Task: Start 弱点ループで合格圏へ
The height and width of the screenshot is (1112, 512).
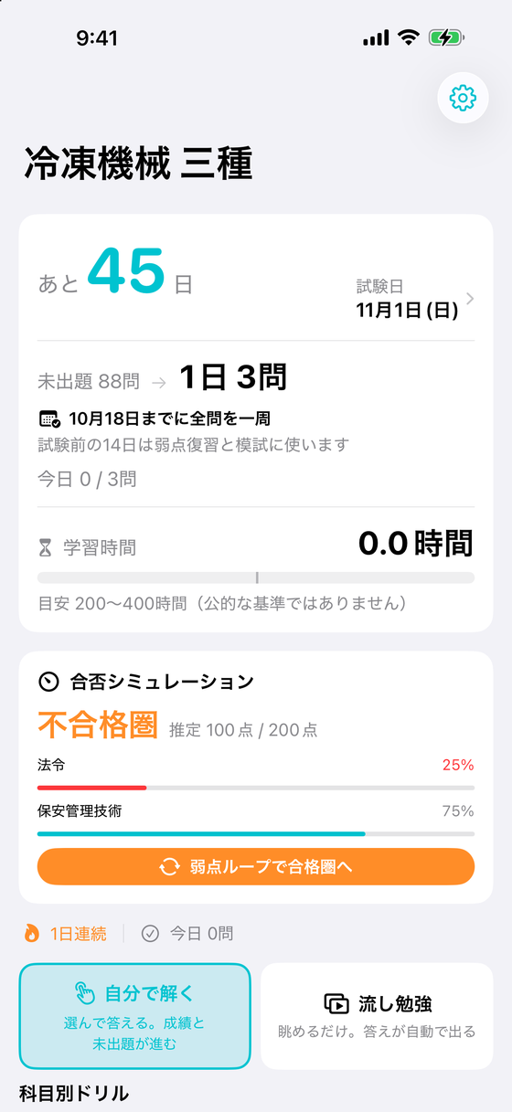Action: (256, 866)
